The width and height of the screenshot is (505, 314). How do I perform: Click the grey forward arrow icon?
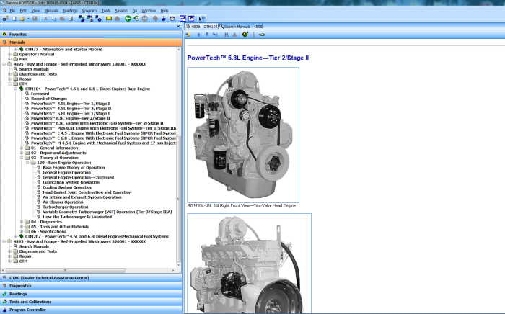(145, 19)
